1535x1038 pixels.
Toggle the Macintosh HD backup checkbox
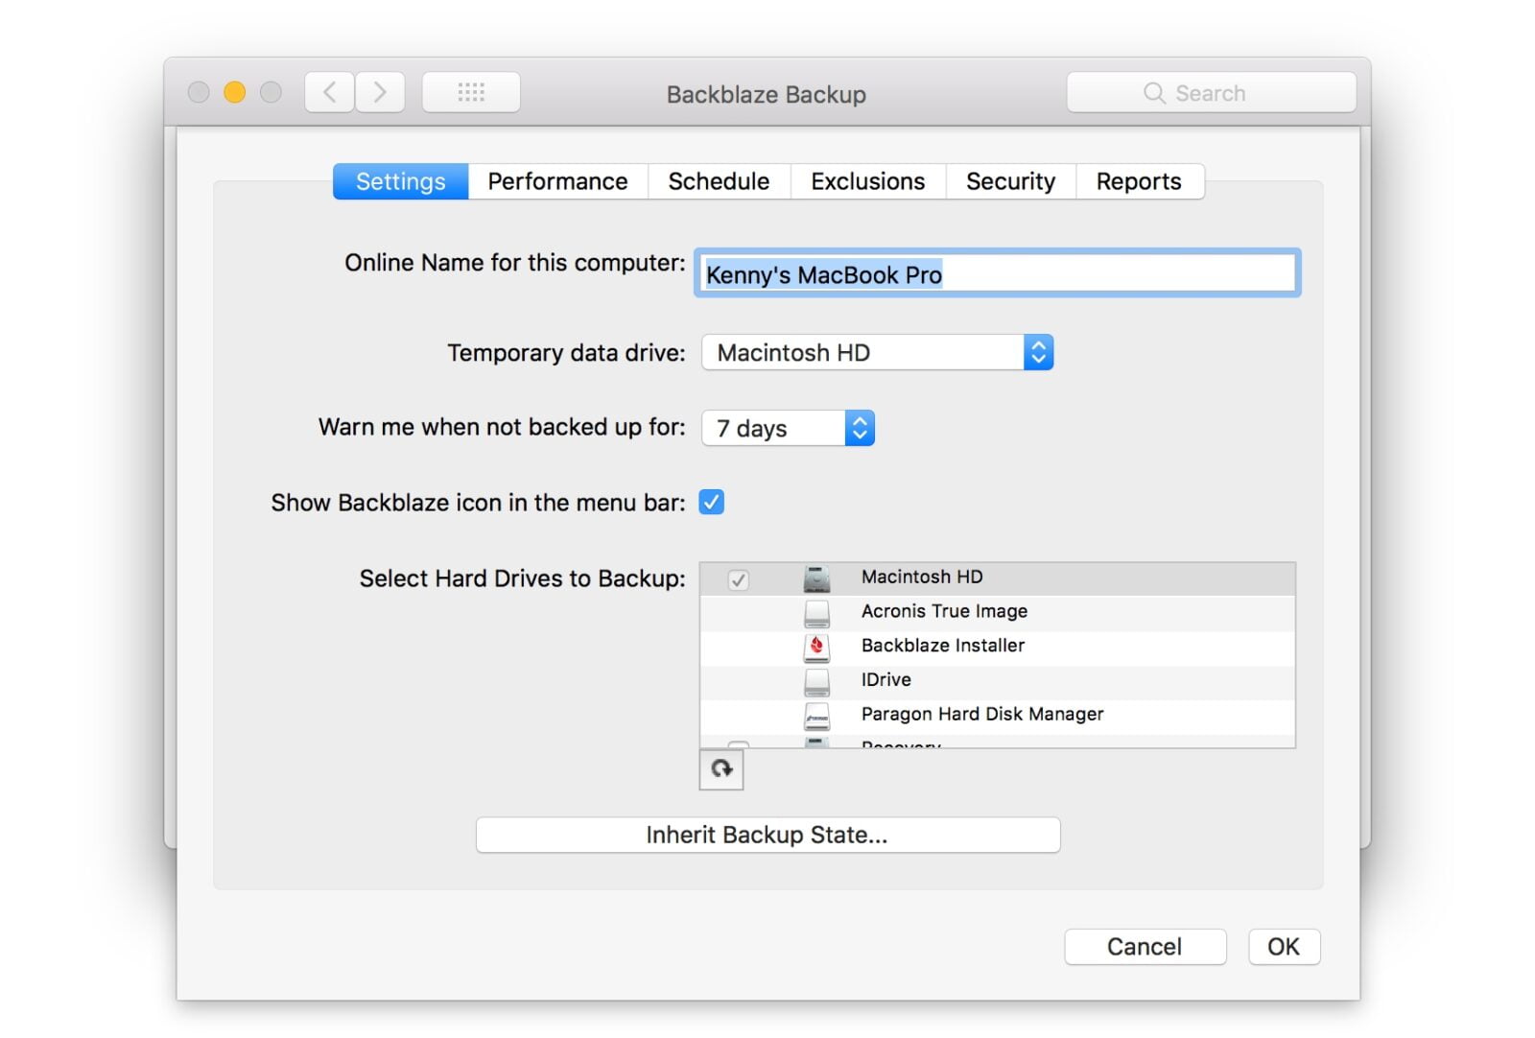738,579
